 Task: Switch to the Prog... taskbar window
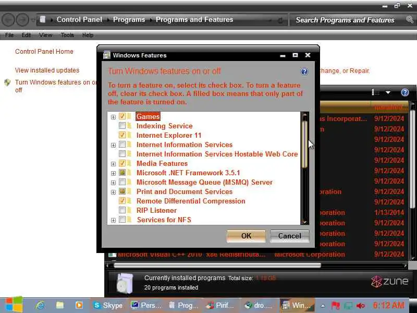pyautogui.click(x=184, y=305)
